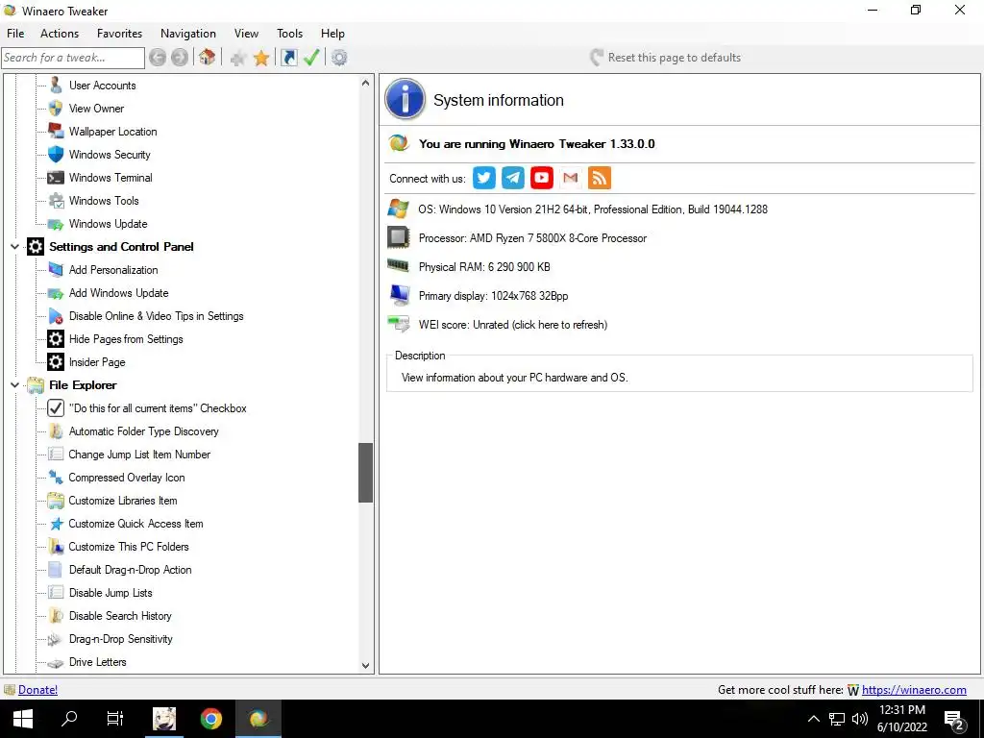Open the Tools menu
Screen dimensions: 984x738
pos(289,34)
